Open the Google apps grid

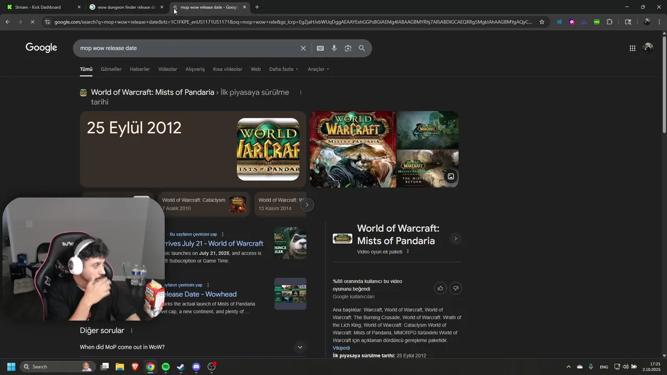click(632, 48)
